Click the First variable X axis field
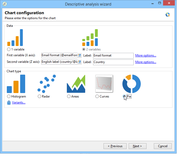Image resolution: width=184 pixels, height=159 pixels. pyautogui.click(x=59, y=55)
